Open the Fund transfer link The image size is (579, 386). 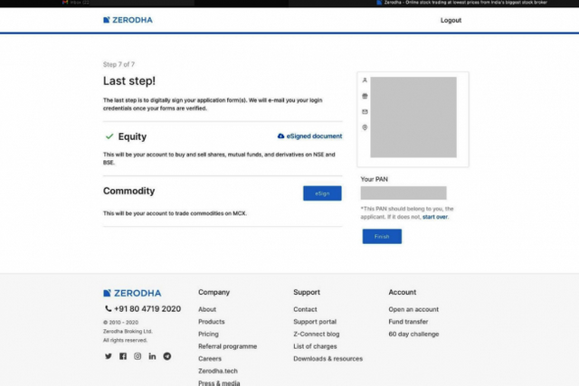408,322
